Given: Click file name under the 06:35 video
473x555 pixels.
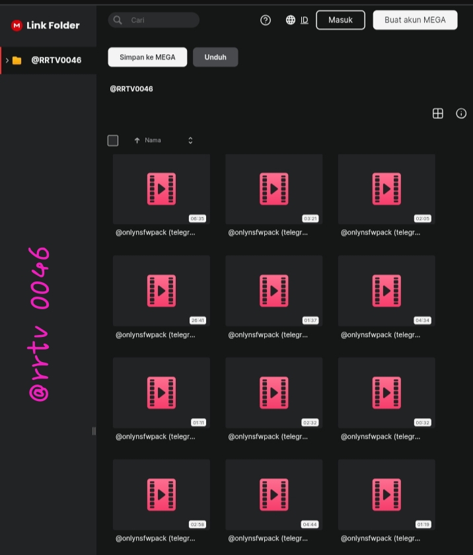Looking at the screenshot, I should (155, 233).
